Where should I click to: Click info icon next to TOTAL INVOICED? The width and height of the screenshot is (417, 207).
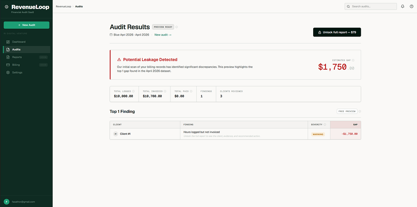165,91
